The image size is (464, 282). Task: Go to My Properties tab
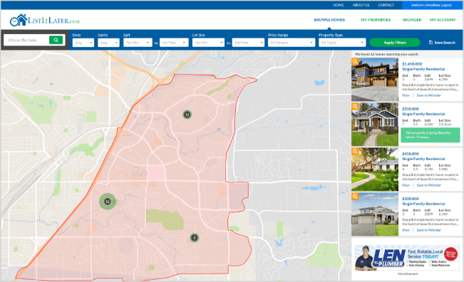tap(376, 20)
